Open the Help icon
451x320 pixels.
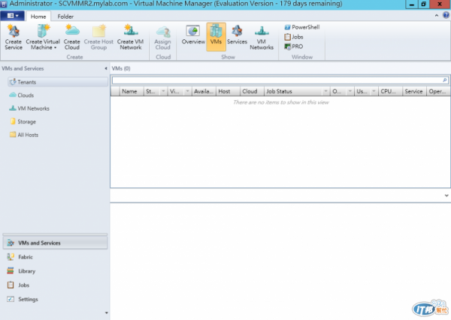coord(446,15)
